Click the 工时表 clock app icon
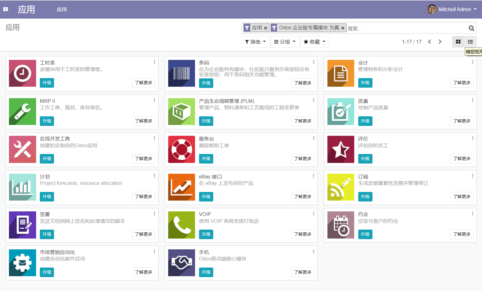482x291 pixels. (x=23, y=73)
